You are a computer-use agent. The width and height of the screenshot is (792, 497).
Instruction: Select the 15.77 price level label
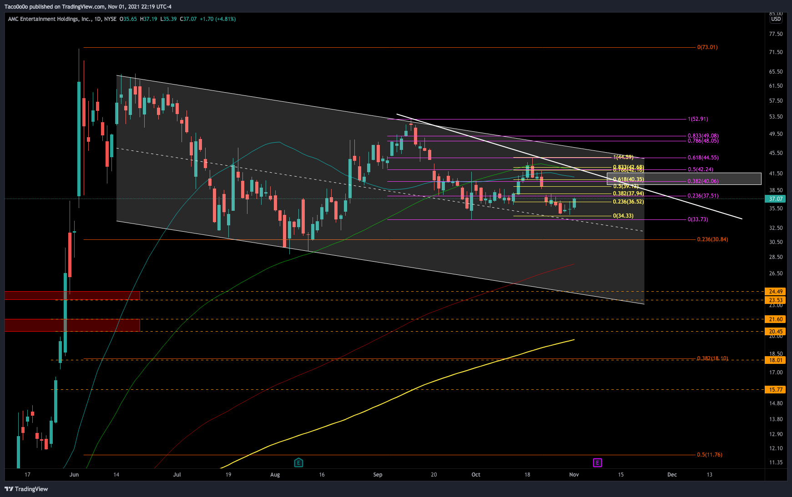(776, 390)
